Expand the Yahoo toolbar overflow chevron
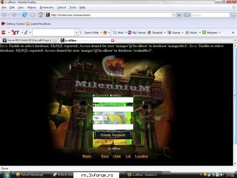Viewport: 237px width, 178px height. coord(233,33)
